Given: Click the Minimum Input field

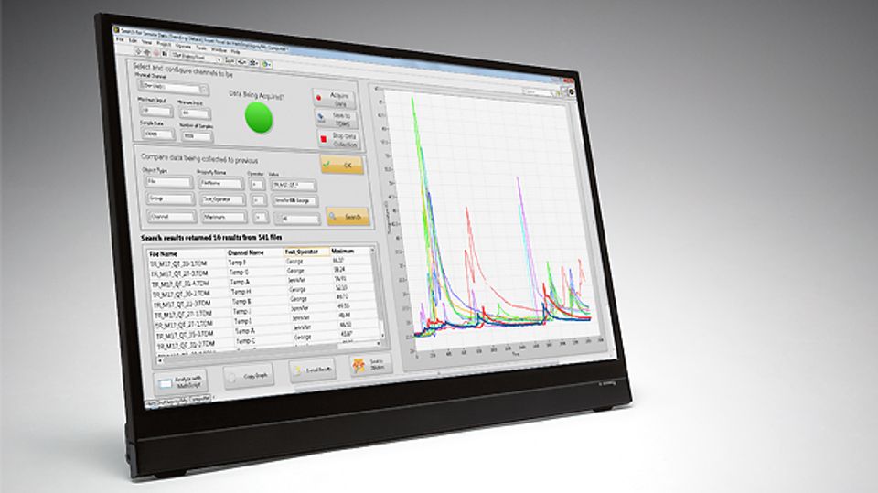Looking at the screenshot, I should click(194, 113).
